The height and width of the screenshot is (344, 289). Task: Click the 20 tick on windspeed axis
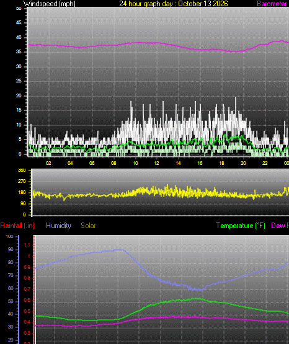click(19, 95)
